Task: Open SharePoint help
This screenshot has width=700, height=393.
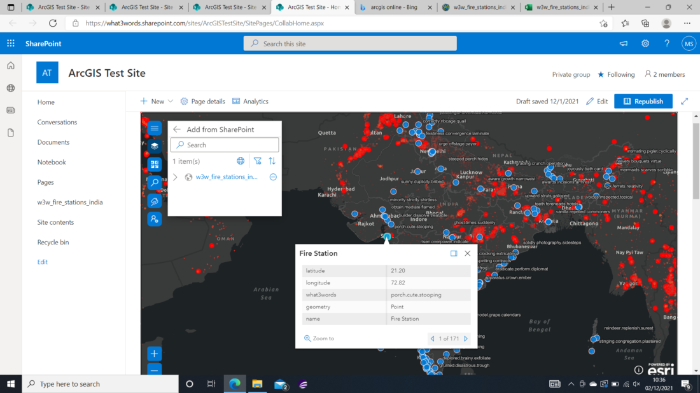Action: tap(667, 44)
